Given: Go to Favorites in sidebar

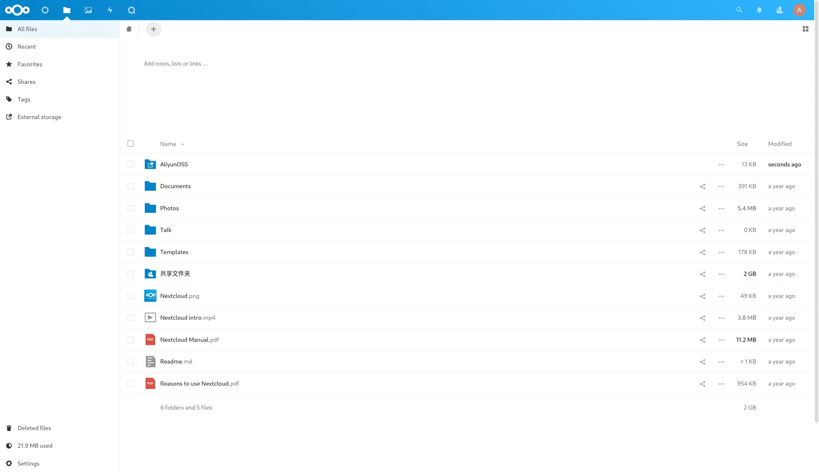Looking at the screenshot, I should point(30,64).
